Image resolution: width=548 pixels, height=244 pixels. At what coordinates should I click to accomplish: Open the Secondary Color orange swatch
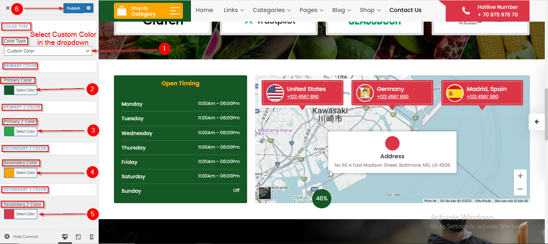(x=10, y=173)
